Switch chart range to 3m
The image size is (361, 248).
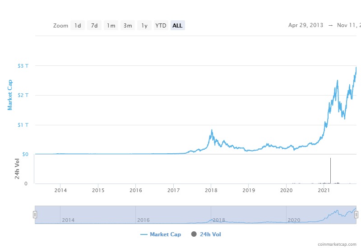(128, 26)
